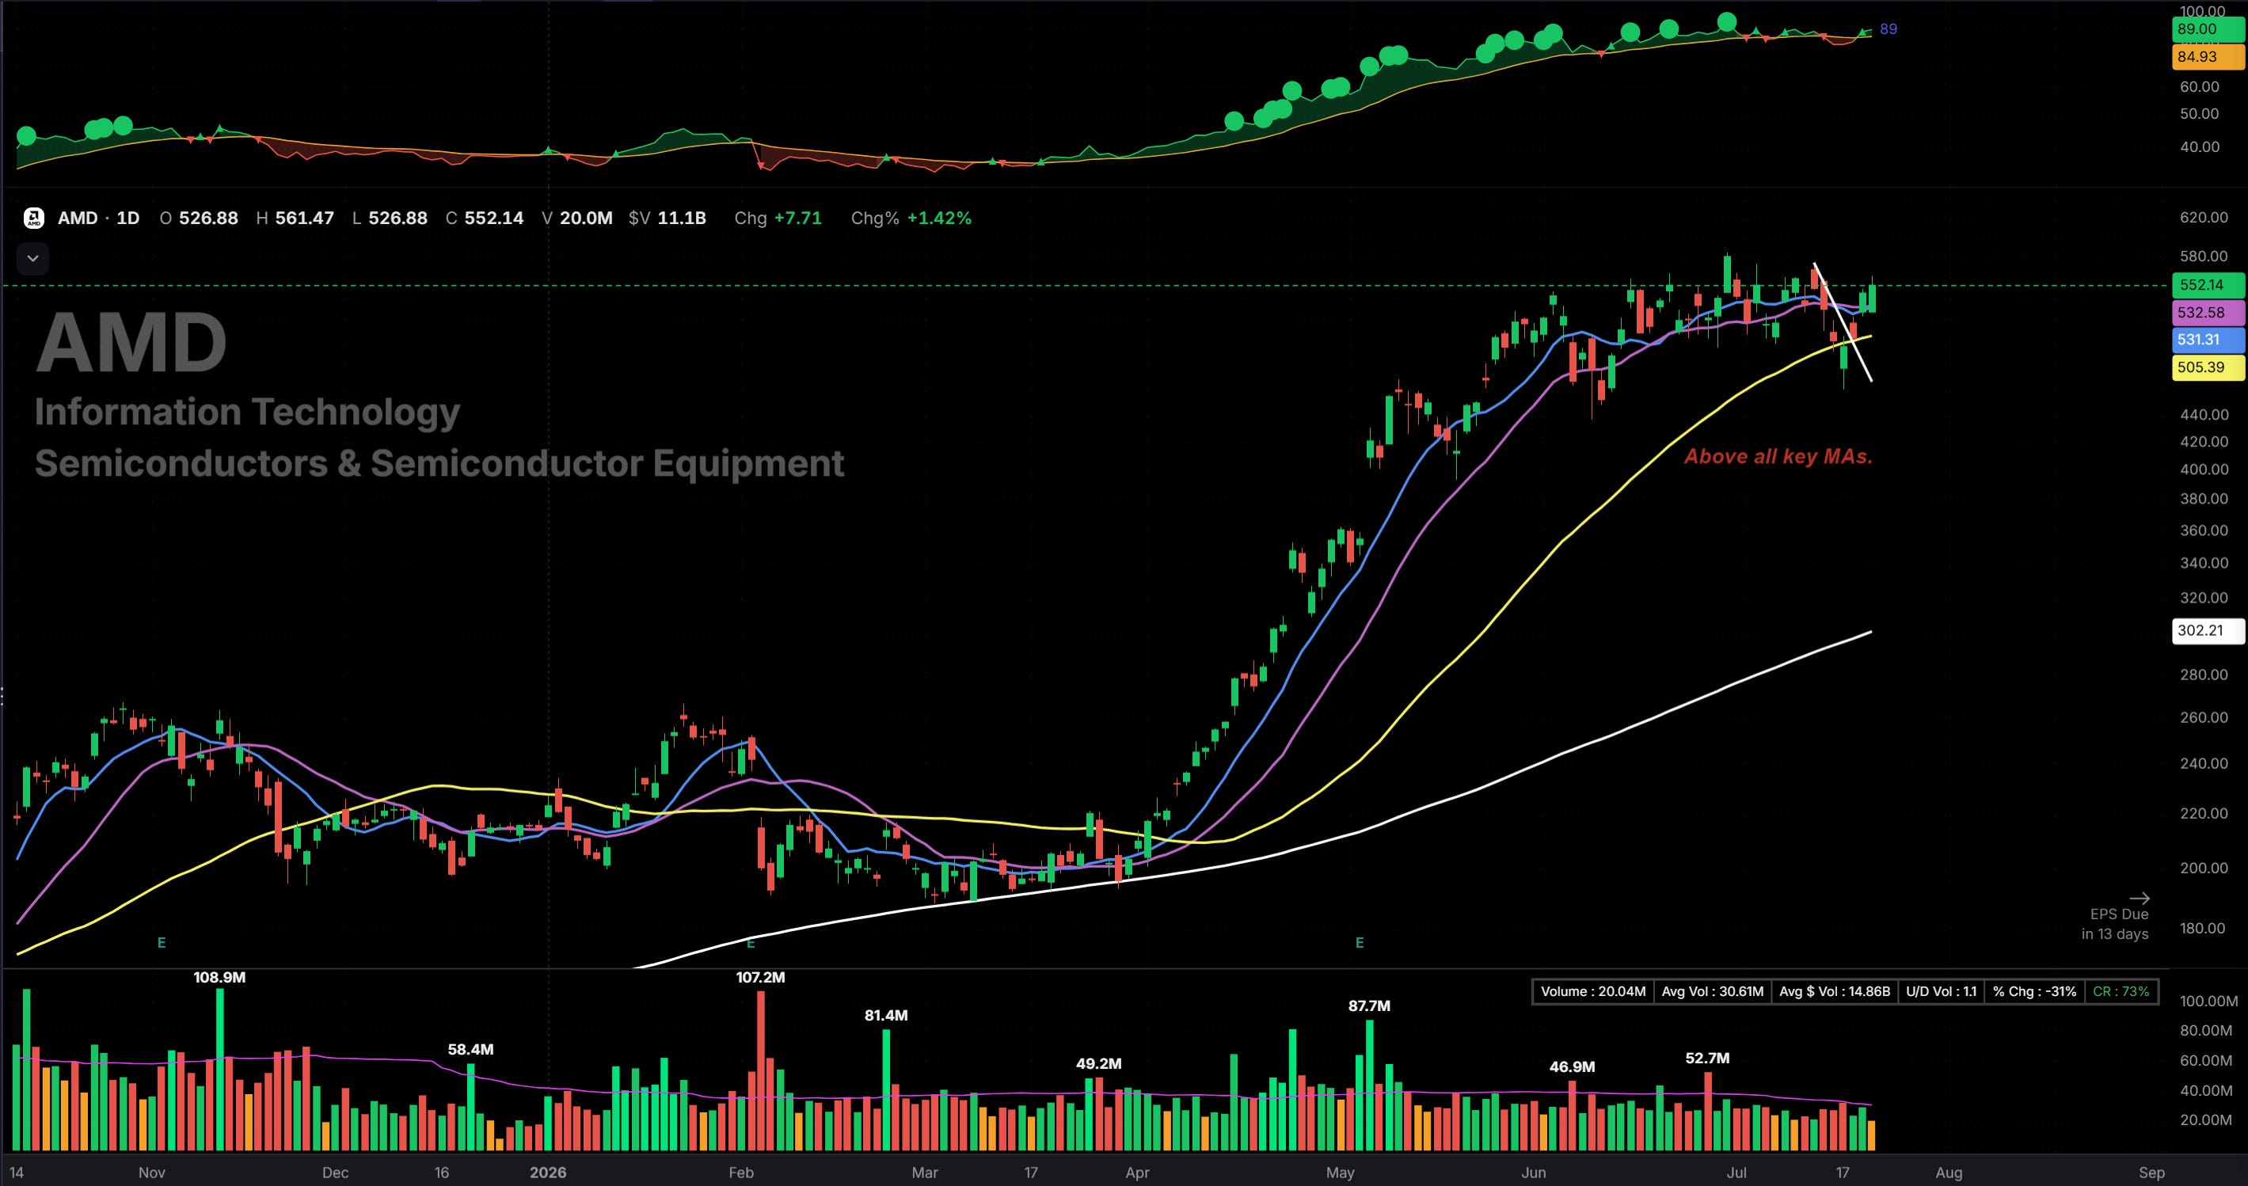This screenshot has height=1186, width=2248.
Task: Click the % Chg : -31% cell
Action: (2034, 991)
